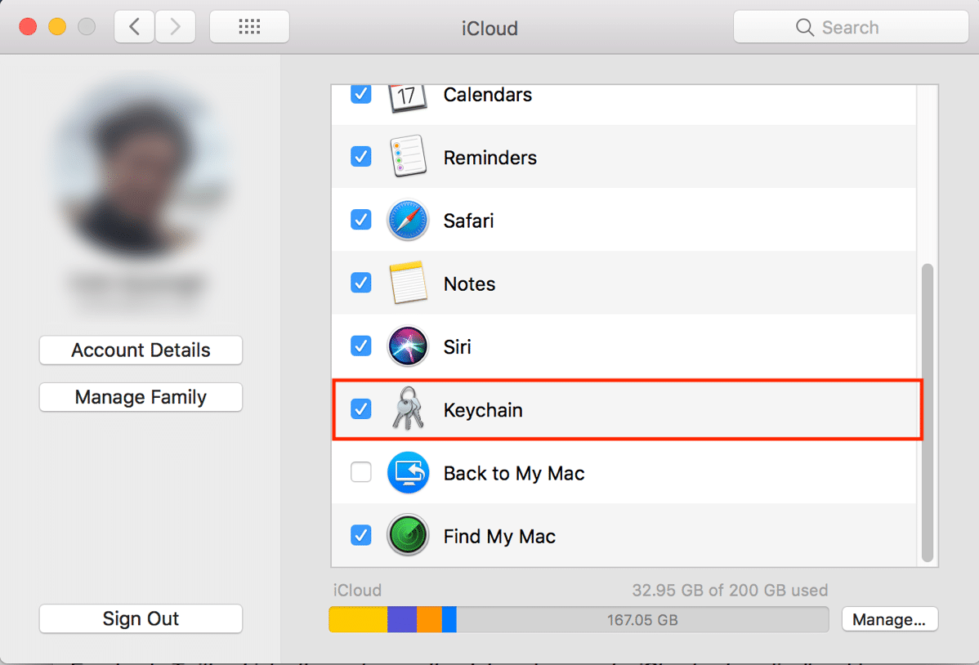Click the magnifying glass search icon

click(x=804, y=28)
